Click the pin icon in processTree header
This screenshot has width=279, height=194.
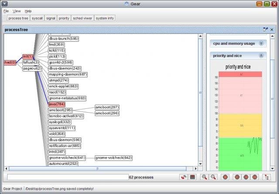point(265,29)
